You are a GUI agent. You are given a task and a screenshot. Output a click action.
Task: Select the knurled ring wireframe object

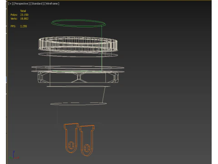pyautogui.click(x=78, y=44)
